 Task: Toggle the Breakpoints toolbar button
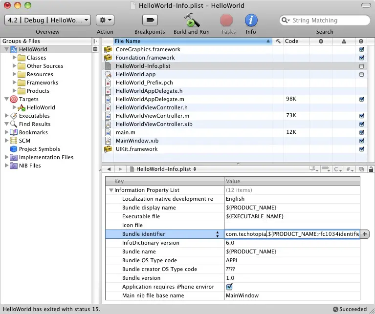click(x=150, y=21)
